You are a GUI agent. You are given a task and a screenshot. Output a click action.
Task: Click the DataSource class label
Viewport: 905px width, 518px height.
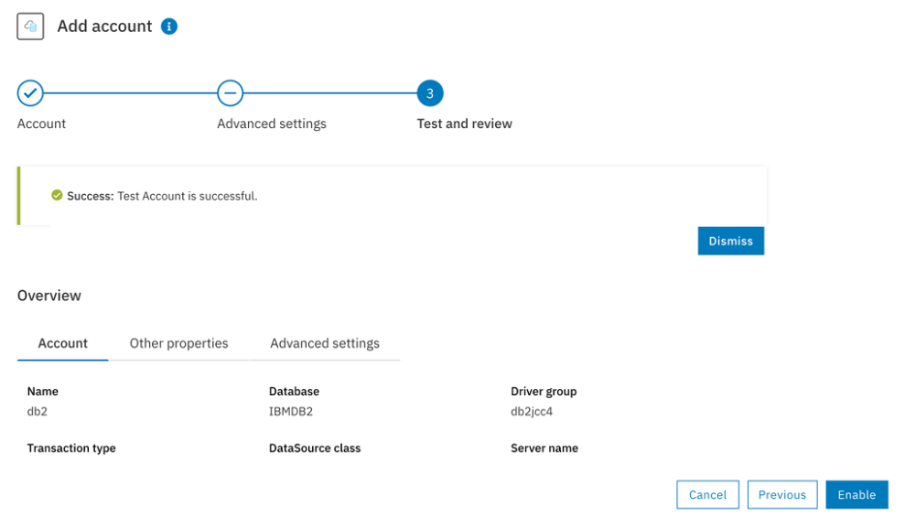[315, 448]
